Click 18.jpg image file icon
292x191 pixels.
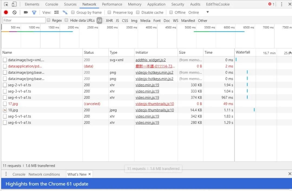coord(5,110)
